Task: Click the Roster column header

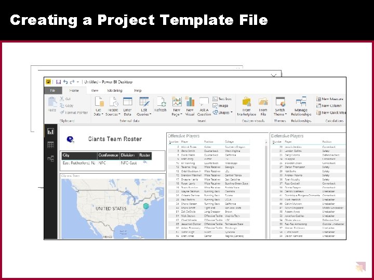Action: (145, 155)
